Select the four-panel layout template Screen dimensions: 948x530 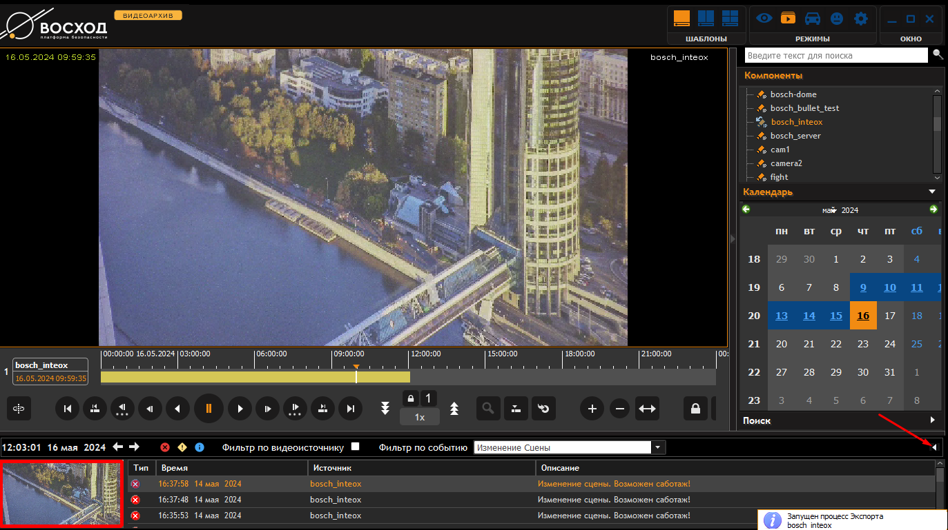point(730,19)
